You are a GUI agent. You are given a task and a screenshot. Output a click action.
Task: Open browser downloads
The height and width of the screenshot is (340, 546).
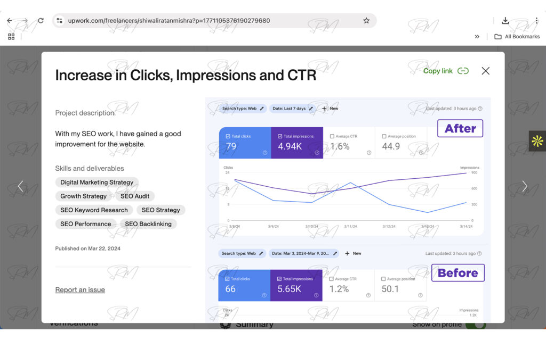505,21
